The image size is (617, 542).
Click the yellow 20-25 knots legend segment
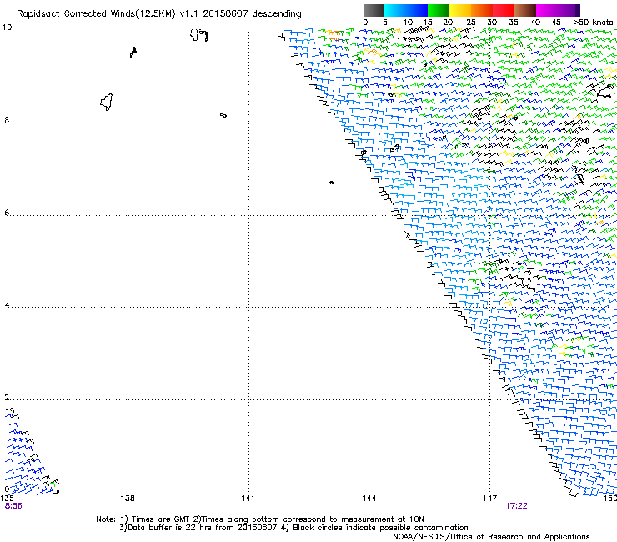pyautogui.click(x=460, y=10)
